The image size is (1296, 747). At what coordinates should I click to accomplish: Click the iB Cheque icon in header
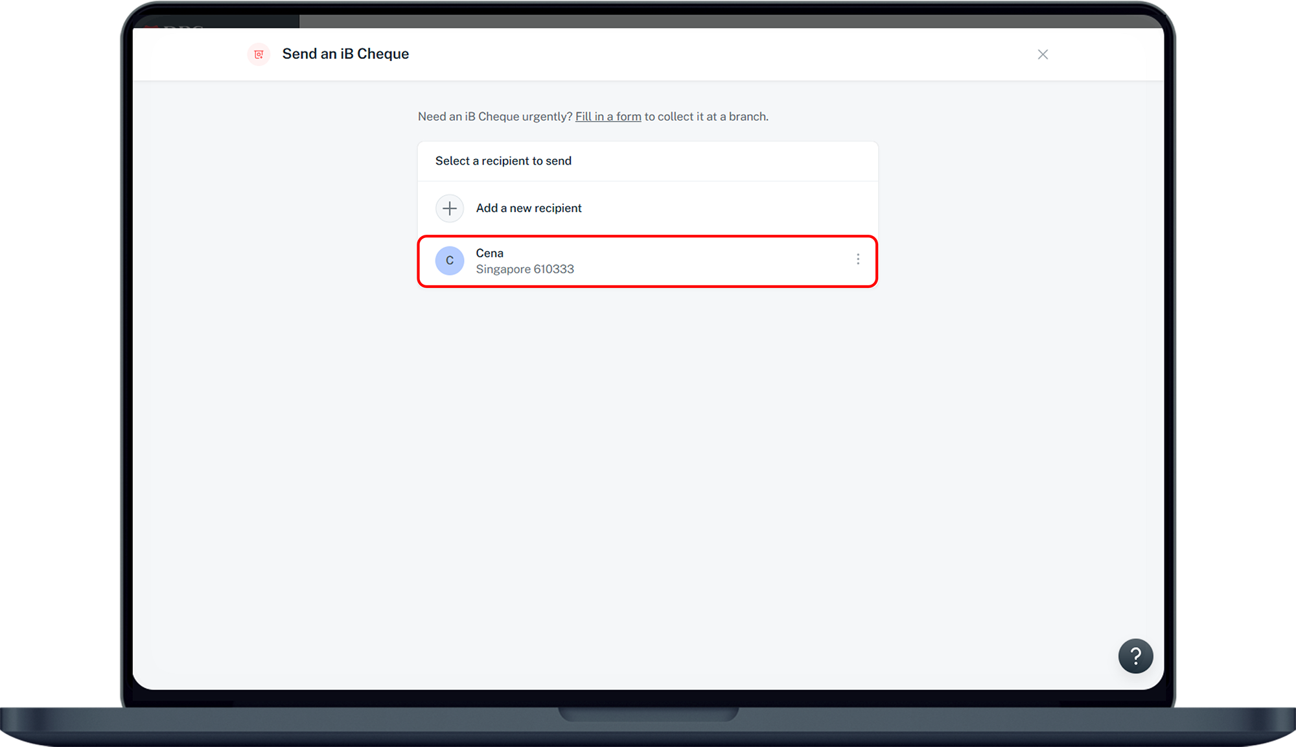coord(259,54)
